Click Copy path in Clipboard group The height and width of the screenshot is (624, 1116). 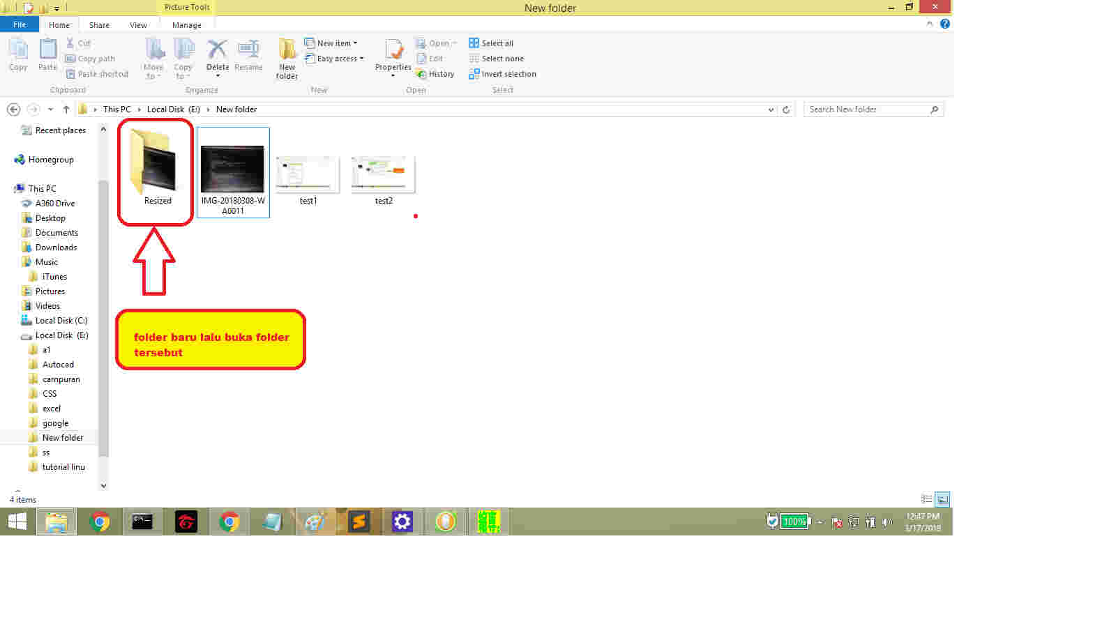pyautogui.click(x=90, y=59)
